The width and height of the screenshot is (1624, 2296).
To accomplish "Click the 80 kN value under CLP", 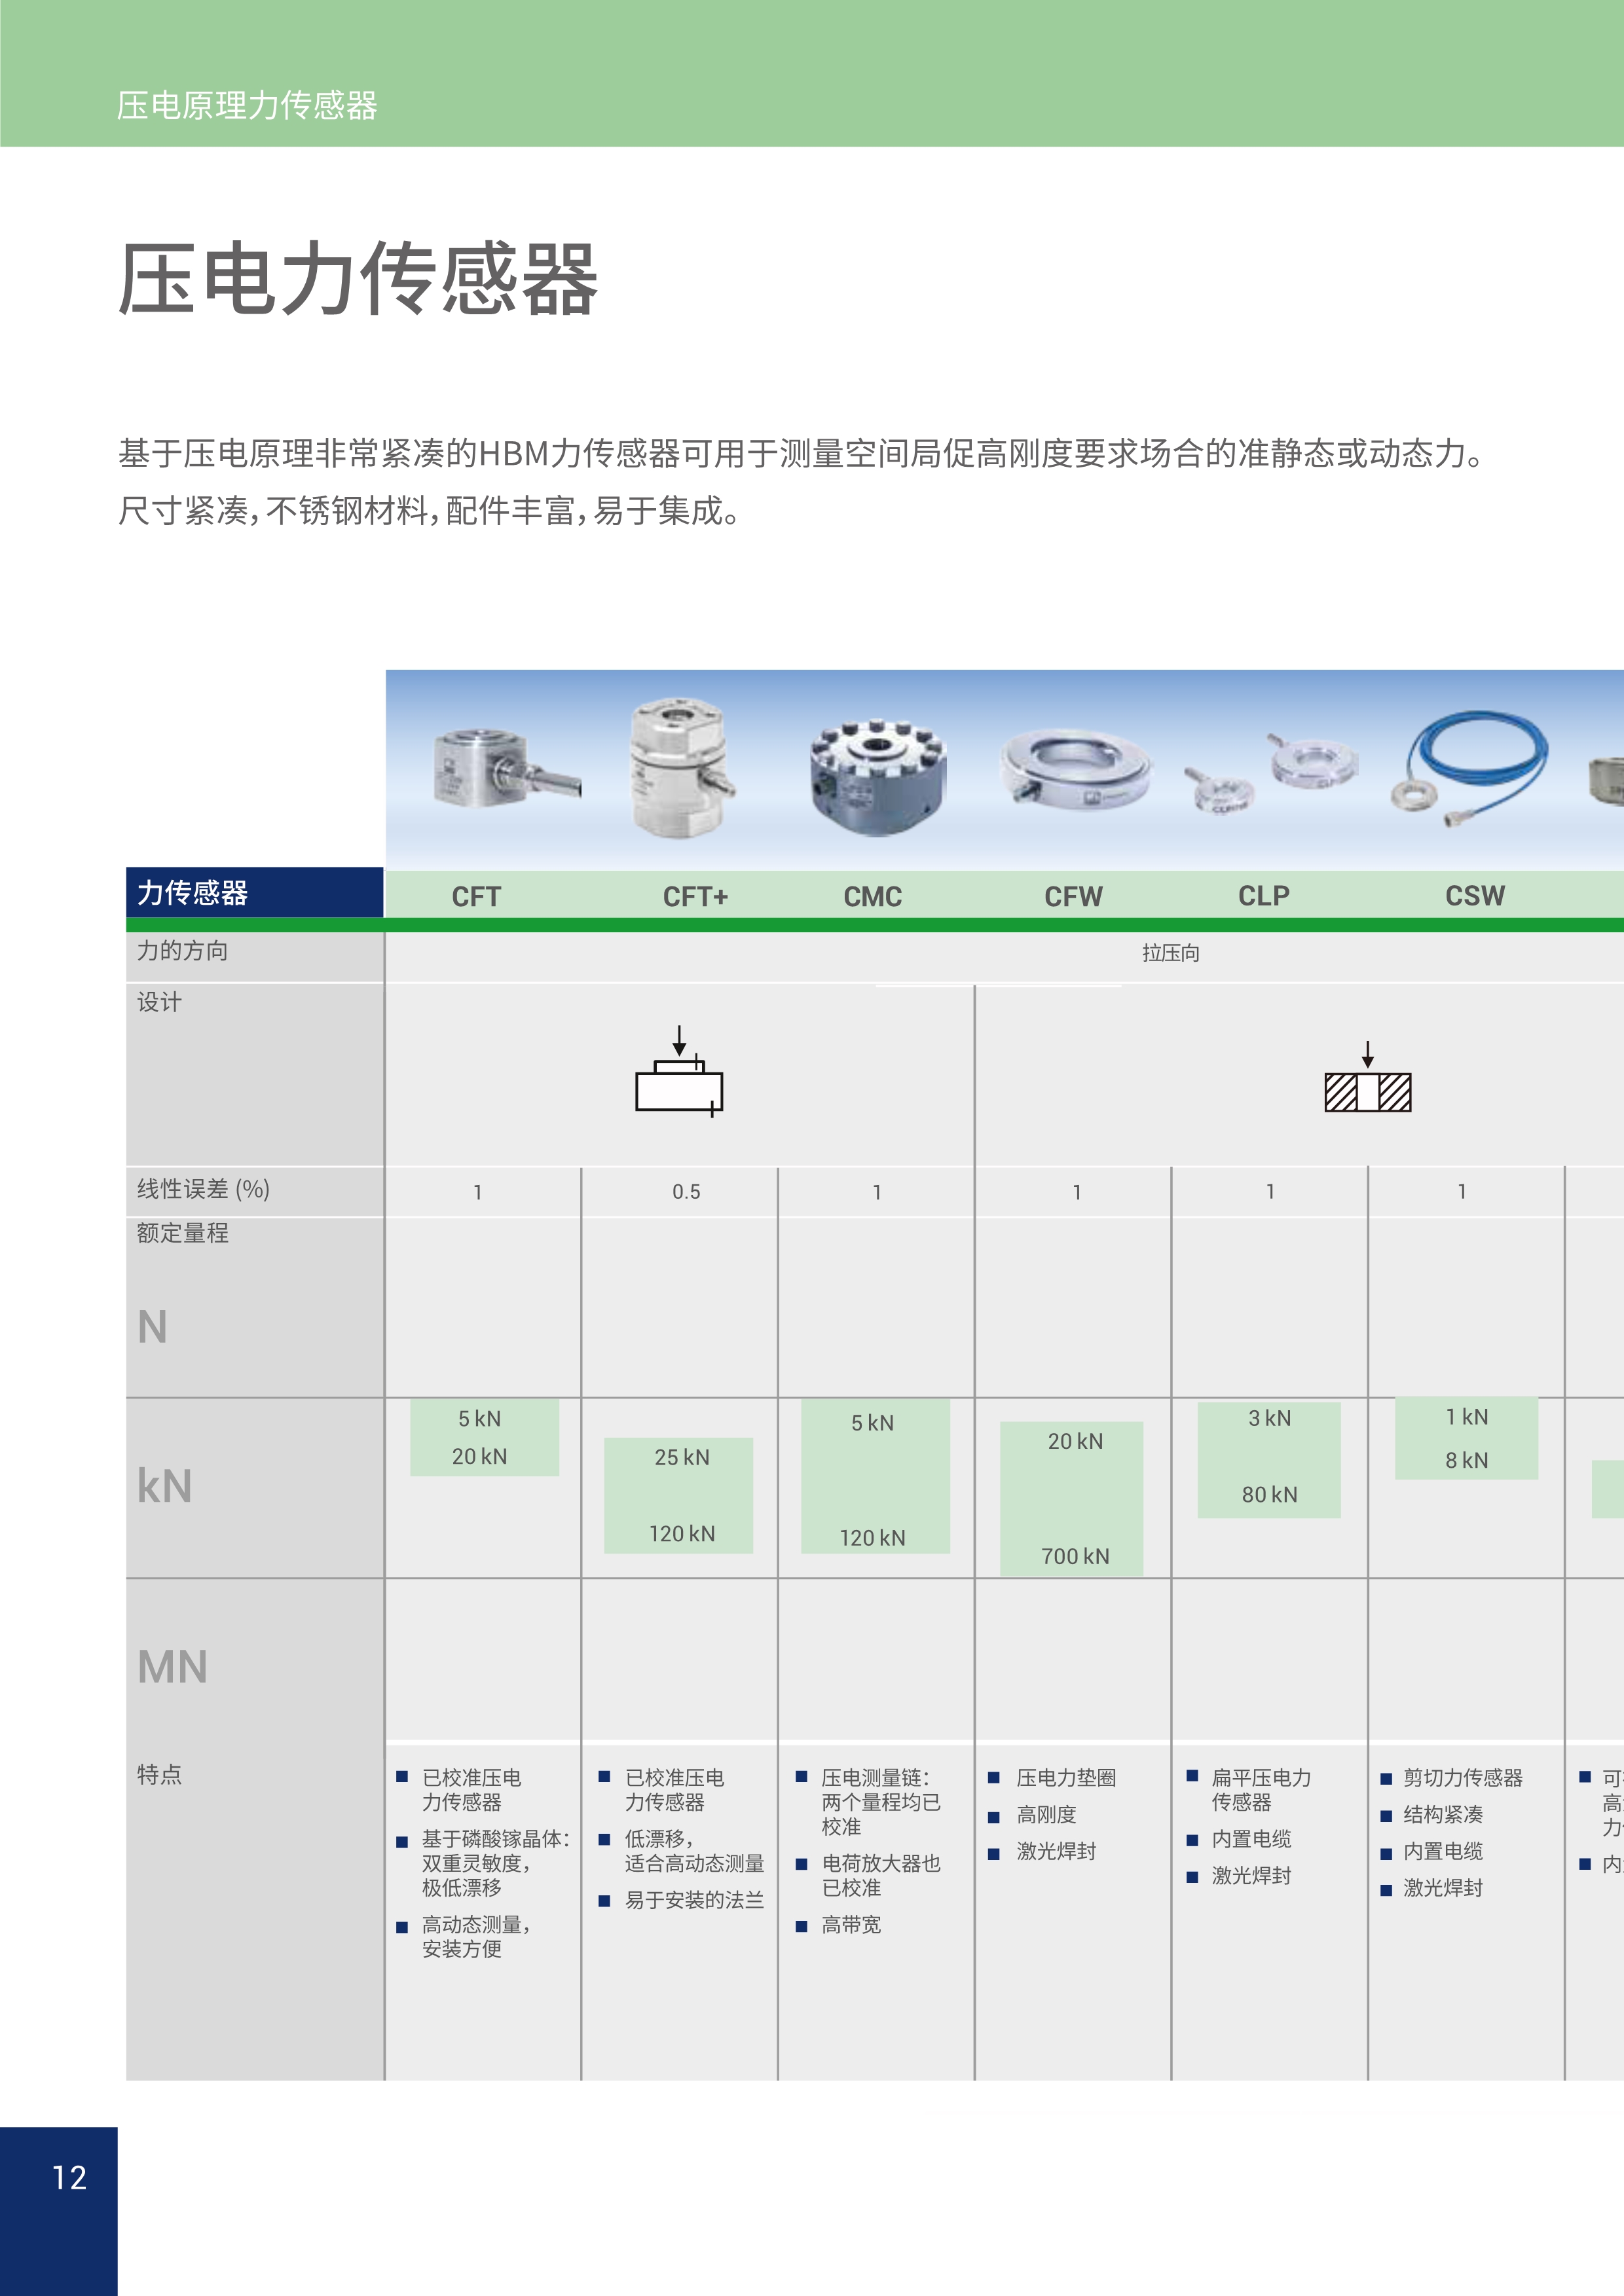I will pos(1269,1494).
